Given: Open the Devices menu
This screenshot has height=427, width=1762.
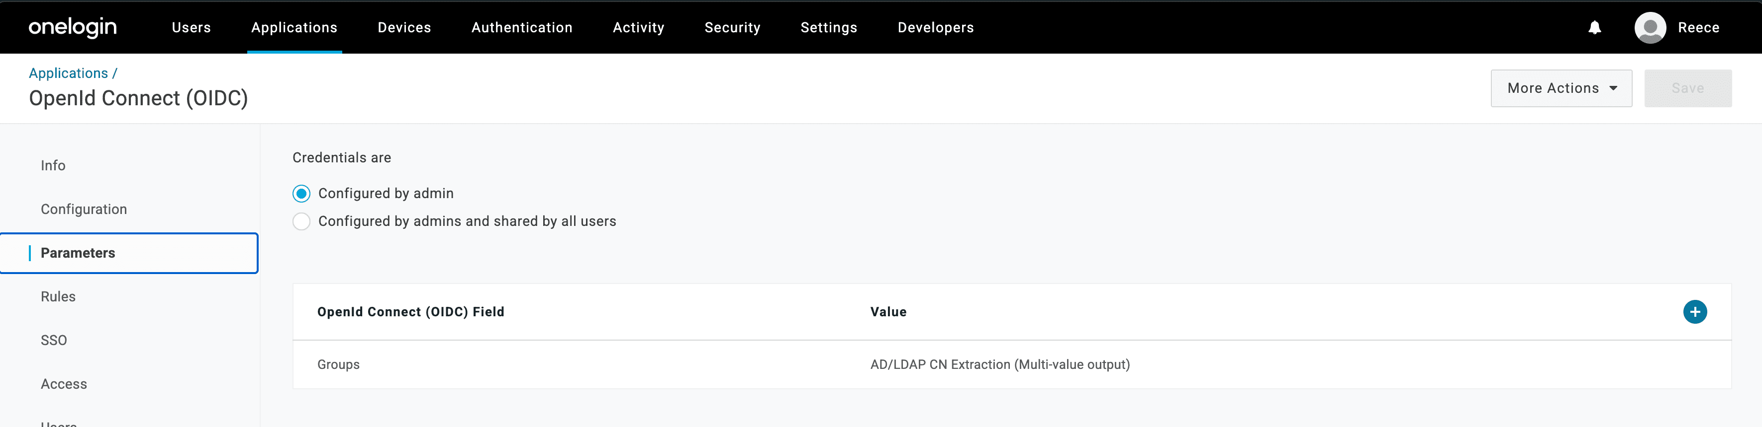Looking at the screenshot, I should [x=404, y=27].
